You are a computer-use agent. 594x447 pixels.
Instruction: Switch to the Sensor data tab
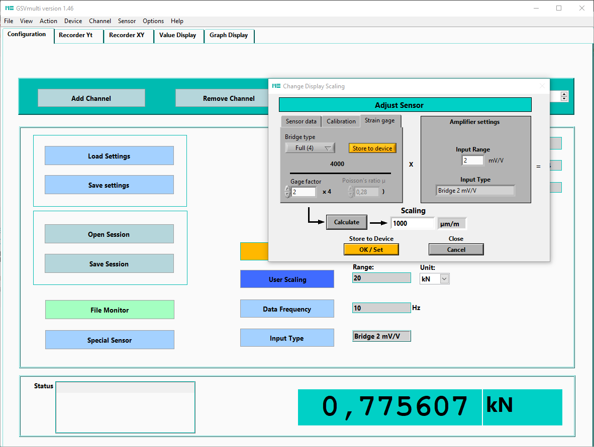301,121
